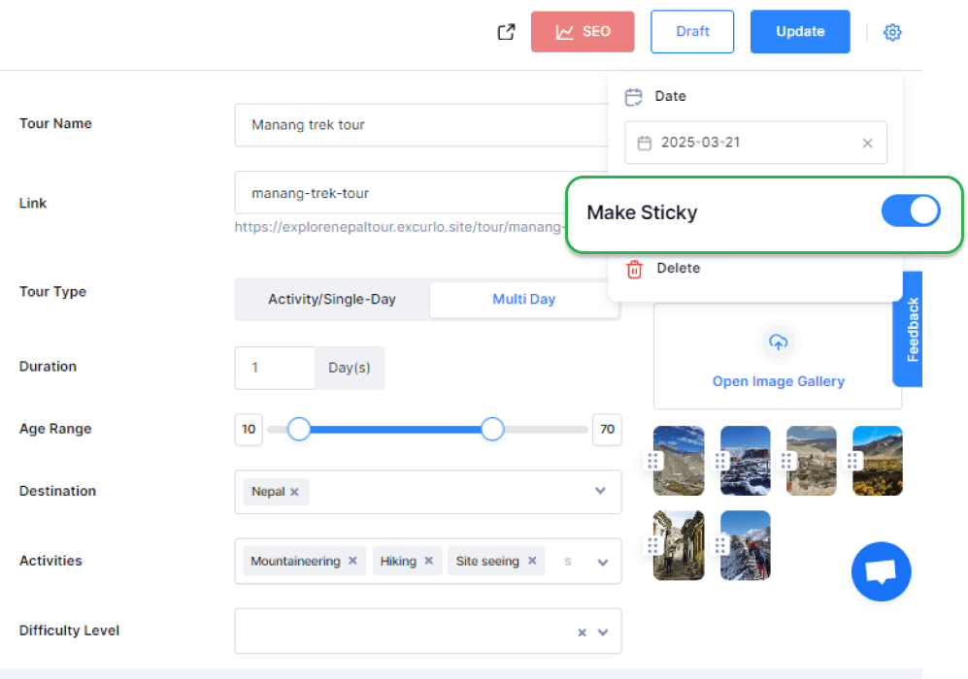Expand the Destination dropdown
Screen dimensions: 968x679
tap(600, 491)
